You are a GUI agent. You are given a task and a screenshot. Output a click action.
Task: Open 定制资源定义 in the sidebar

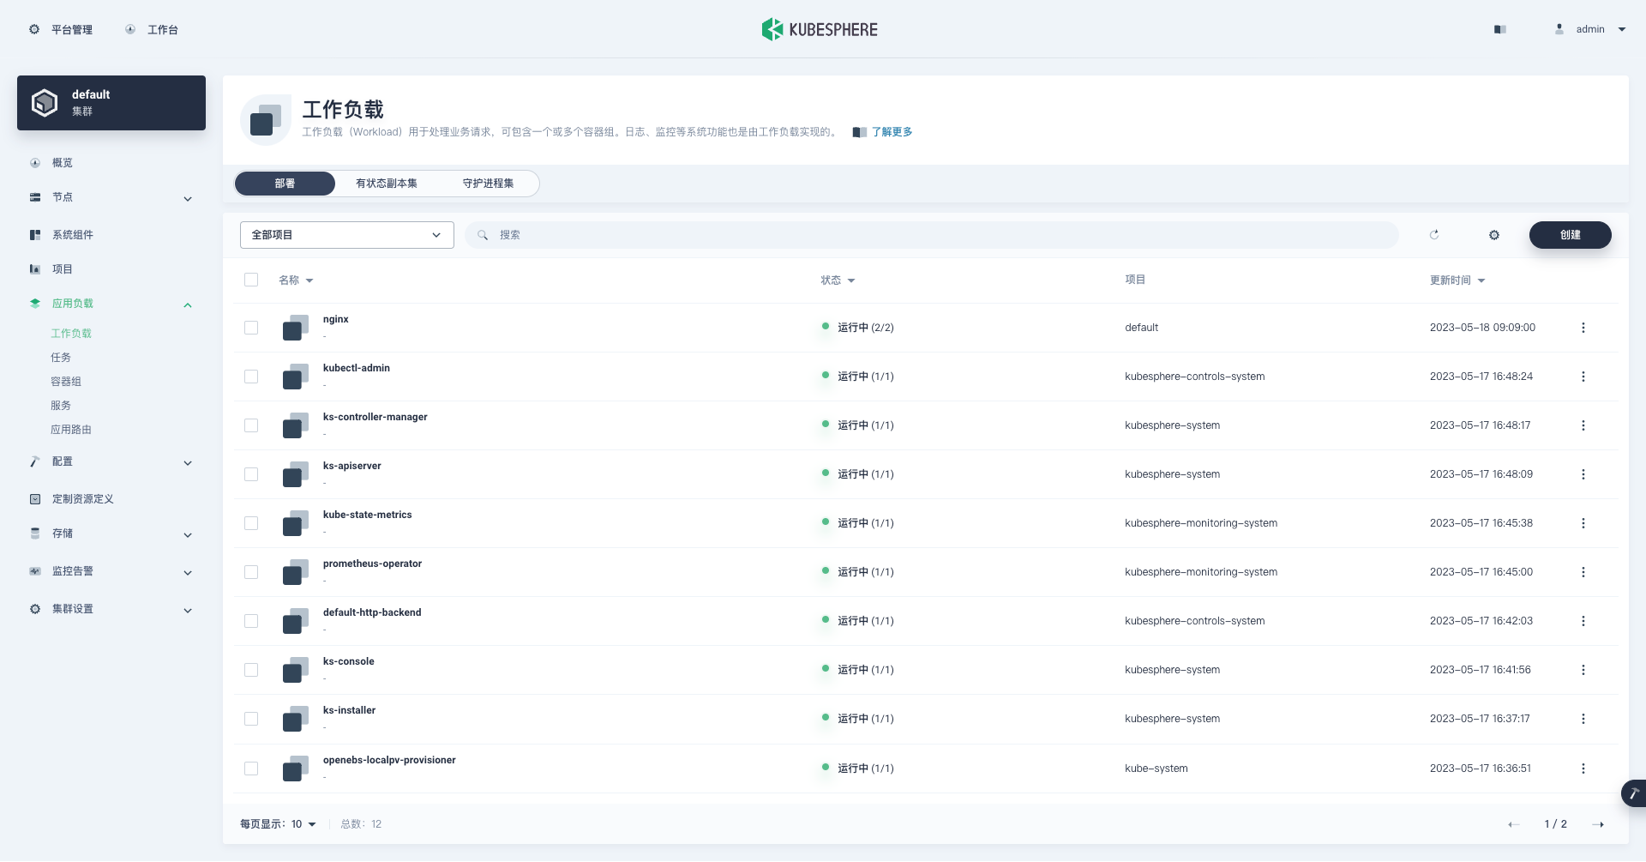click(83, 499)
